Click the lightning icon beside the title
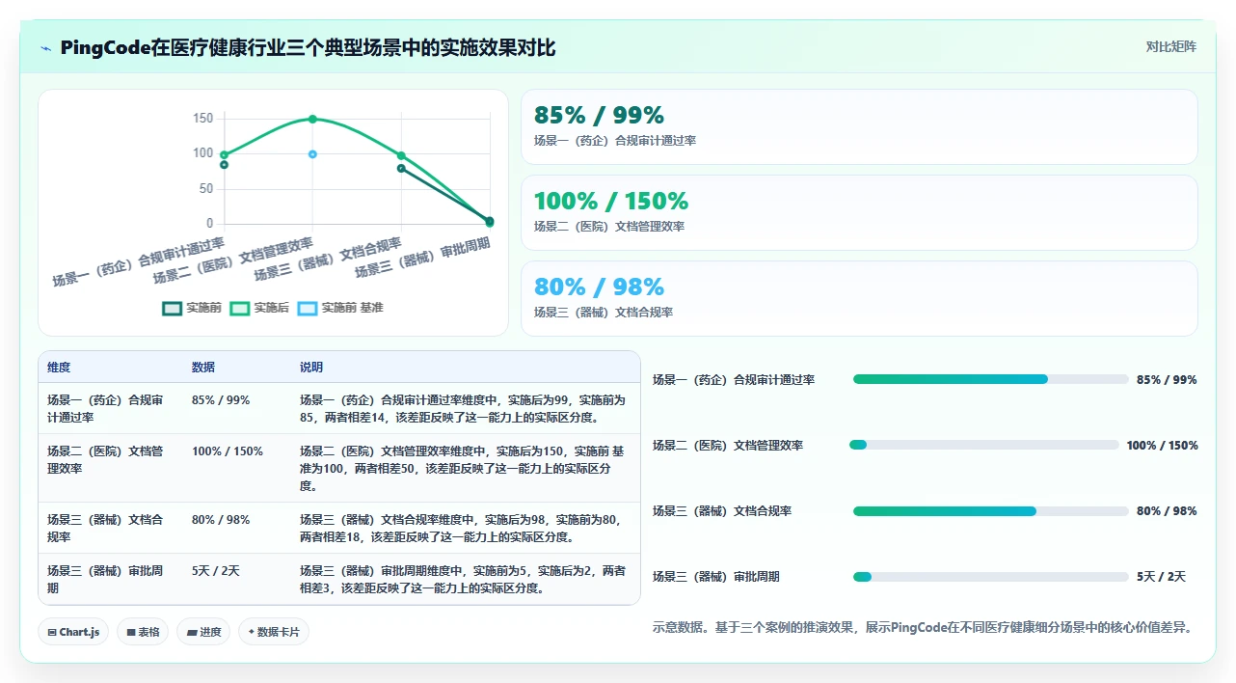 click(45, 48)
